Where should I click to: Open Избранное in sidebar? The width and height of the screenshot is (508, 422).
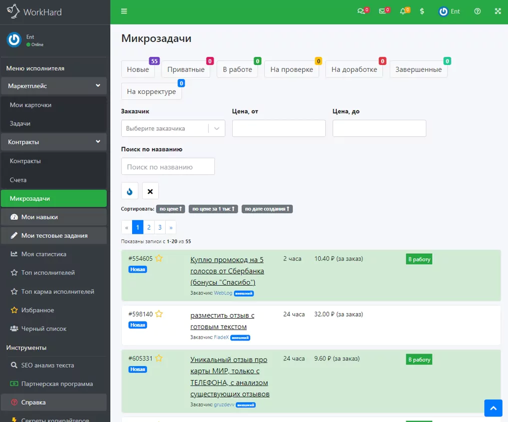54,310
